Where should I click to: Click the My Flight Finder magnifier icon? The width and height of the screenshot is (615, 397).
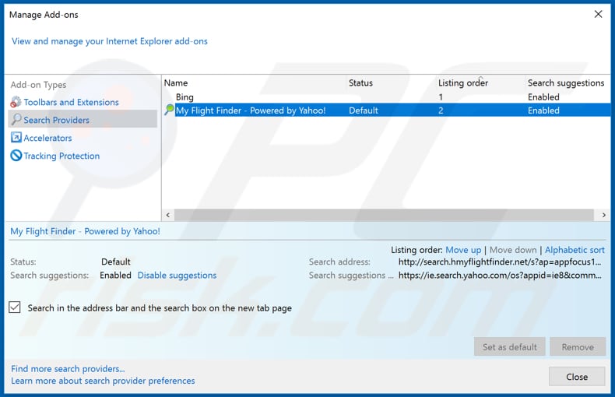[169, 110]
